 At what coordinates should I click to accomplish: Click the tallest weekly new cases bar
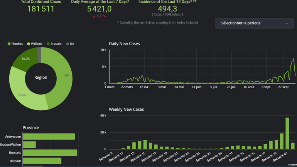287,133
